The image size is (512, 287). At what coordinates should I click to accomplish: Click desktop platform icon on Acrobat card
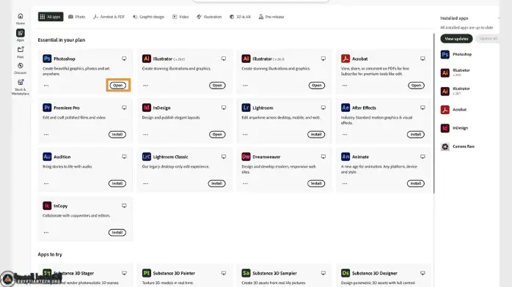point(423,59)
